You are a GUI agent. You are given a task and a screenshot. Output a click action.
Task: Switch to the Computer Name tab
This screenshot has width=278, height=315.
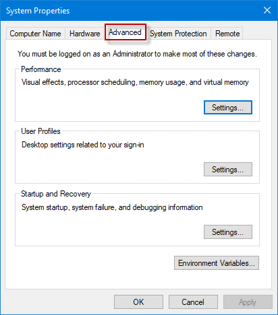tap(35, 34)
